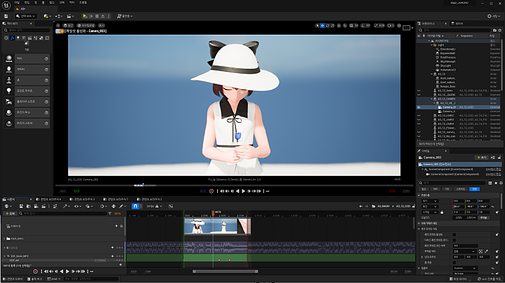Click the save icon in the main toolbar
The width and height of the screenshot is (505, 283).
coord(6,16)
